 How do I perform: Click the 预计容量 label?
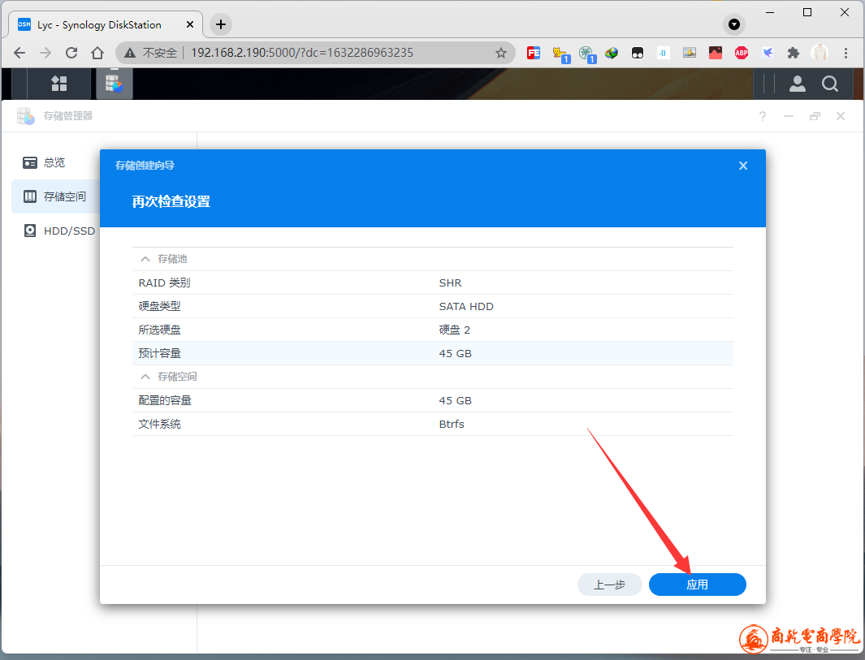(x=159, y=353)
